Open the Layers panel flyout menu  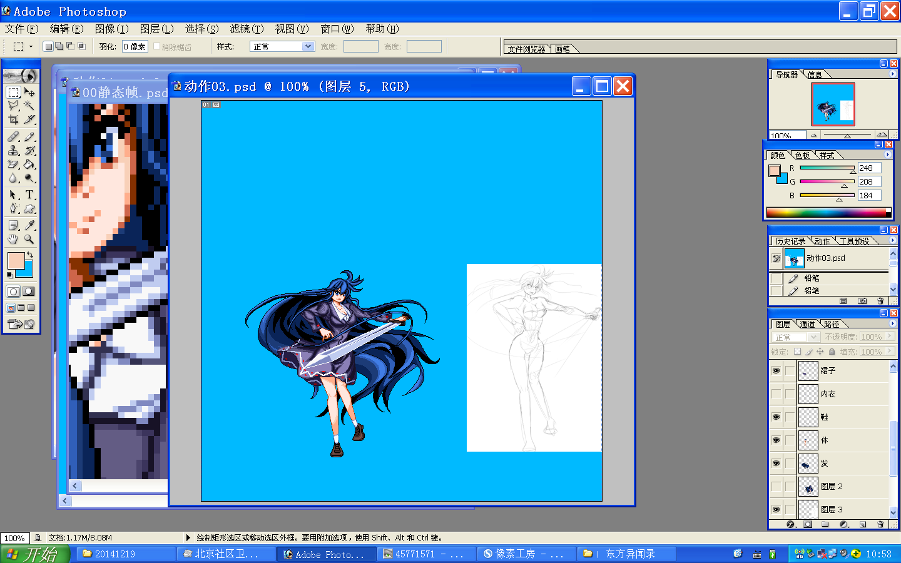click(x=892, y=323)
